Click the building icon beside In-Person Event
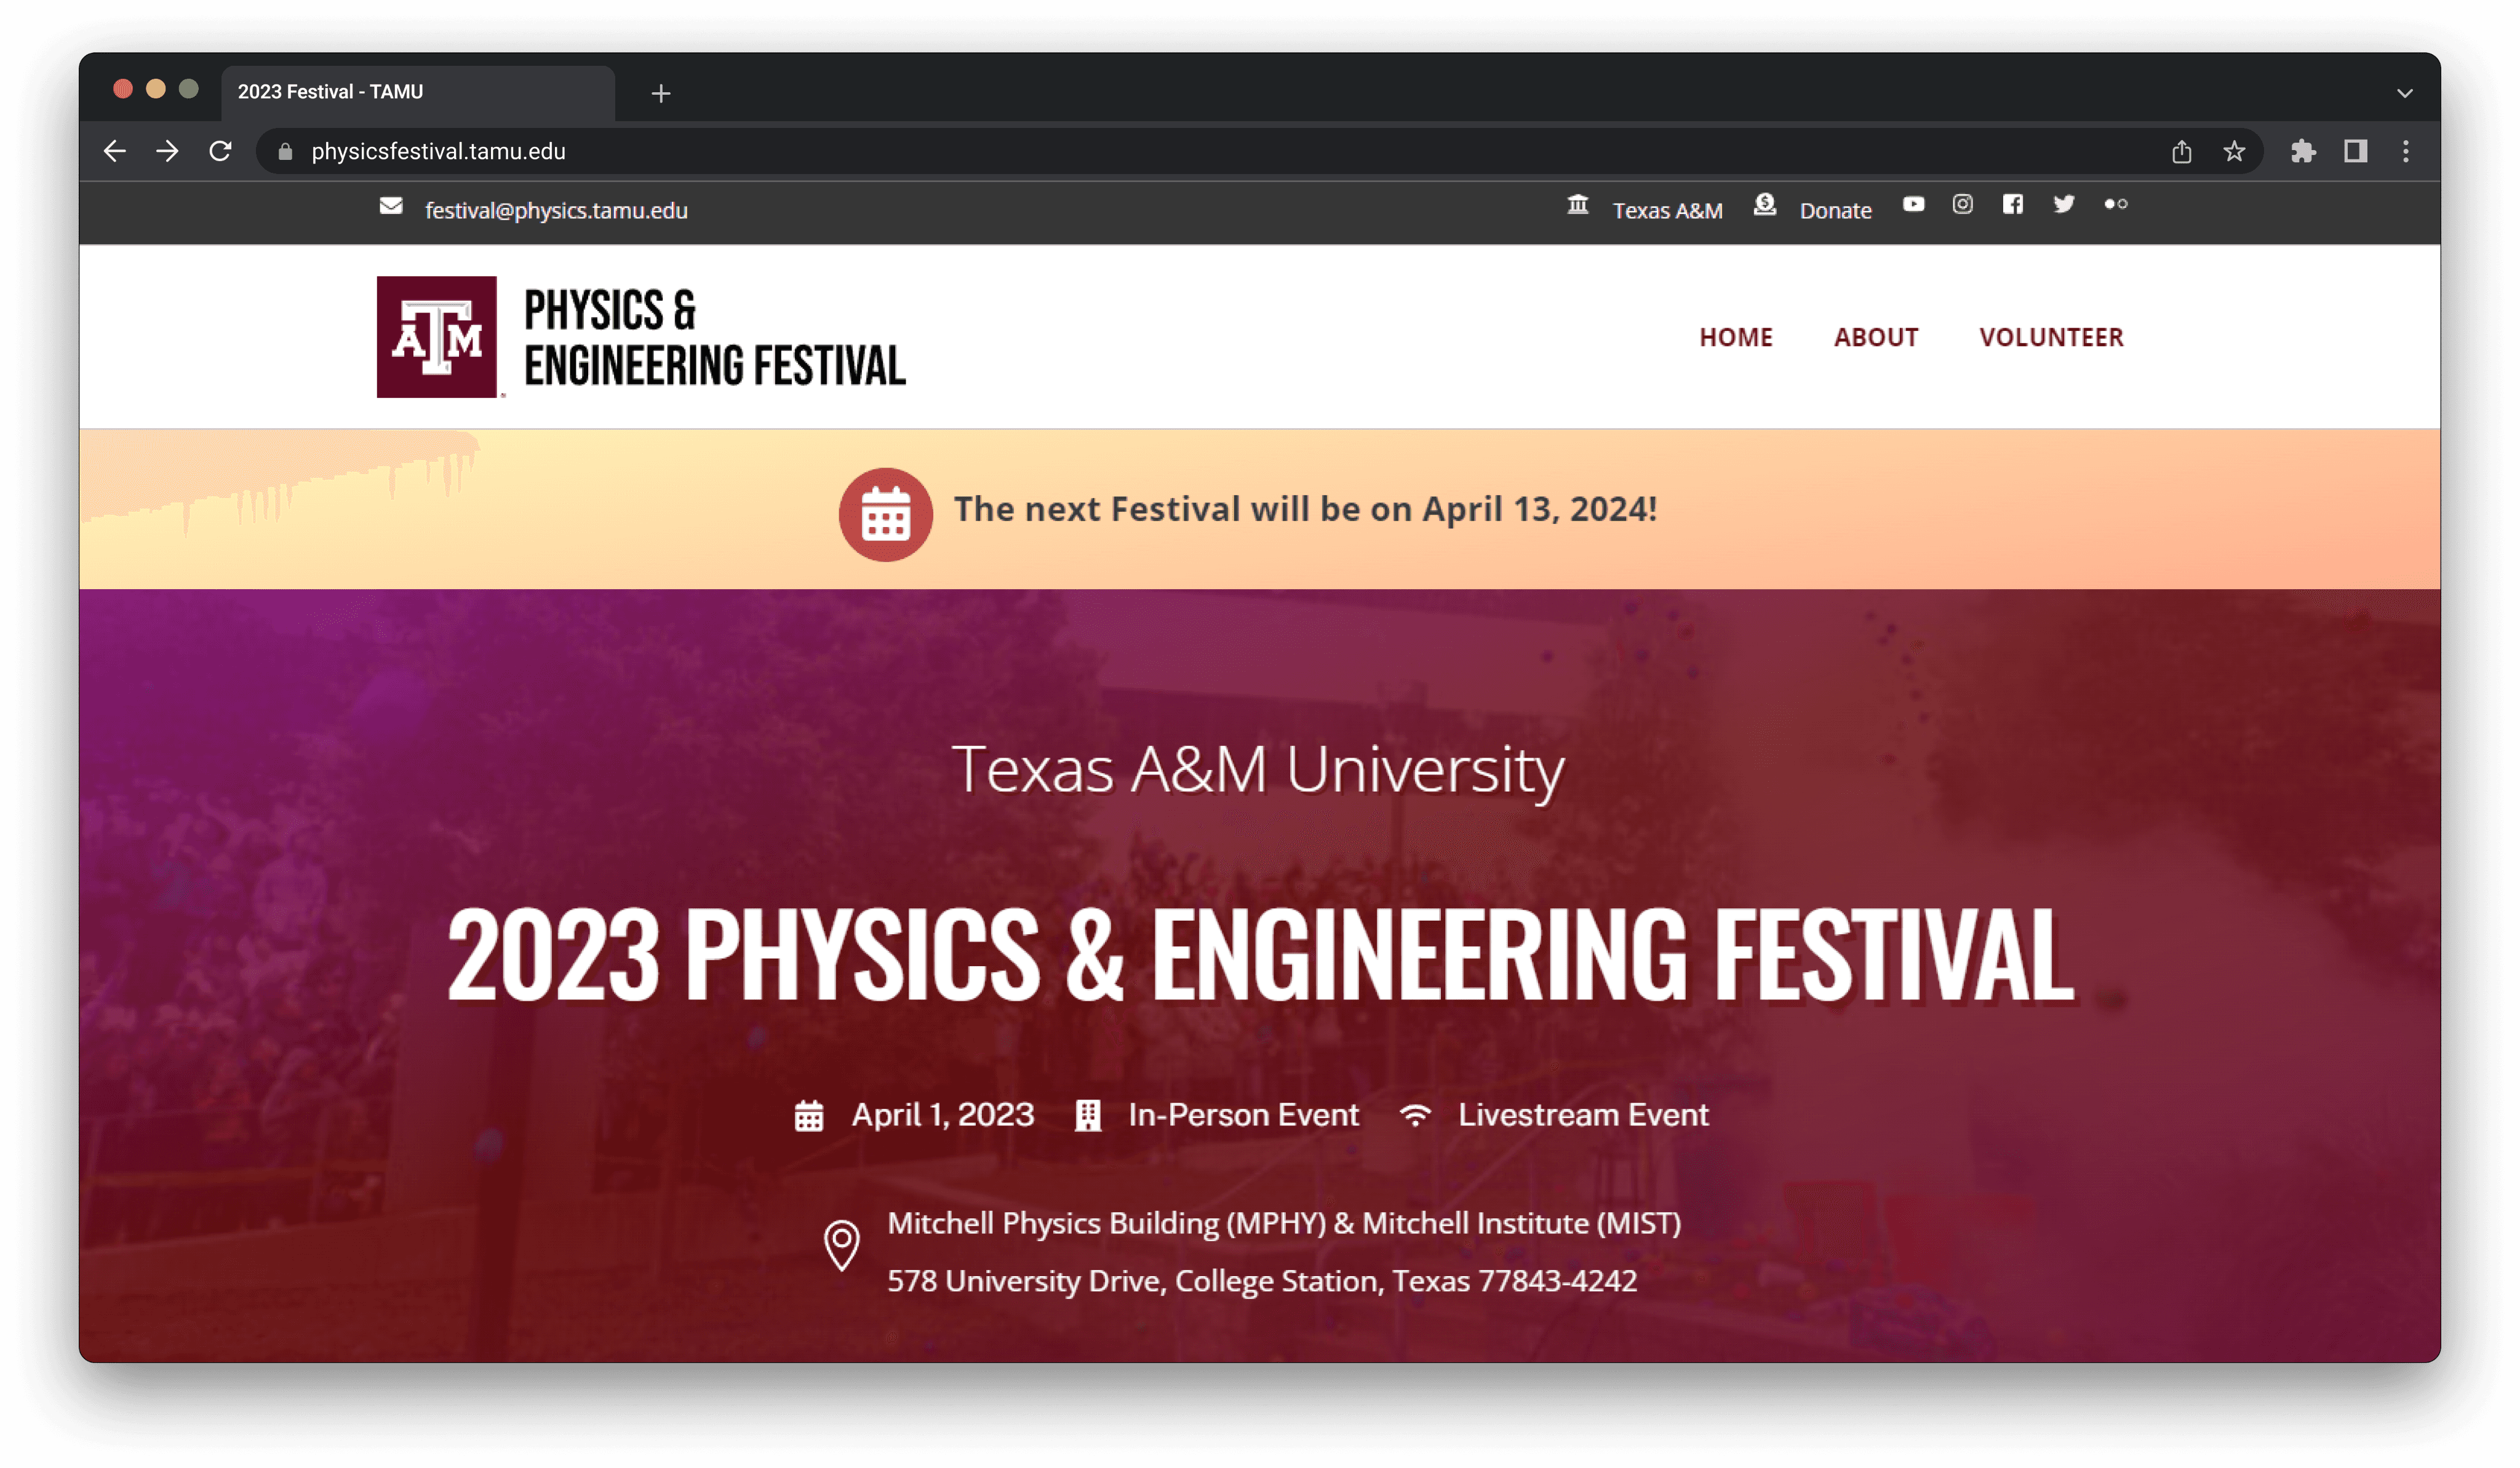Viewport: 2520px width, 1468px height. (x=1088, y=1115)
